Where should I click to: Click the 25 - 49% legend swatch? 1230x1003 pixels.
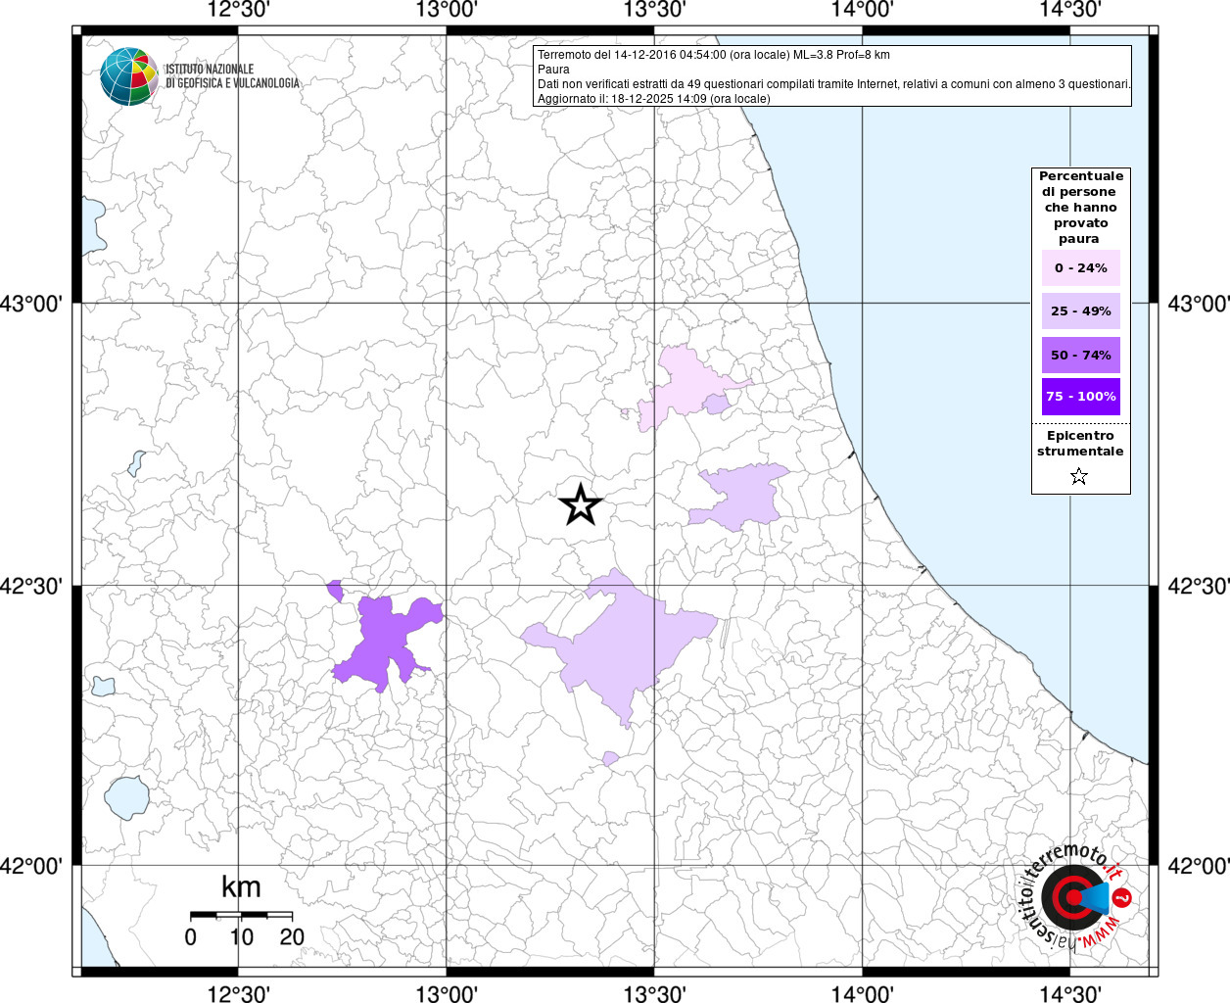click(x=1081, y=311)
